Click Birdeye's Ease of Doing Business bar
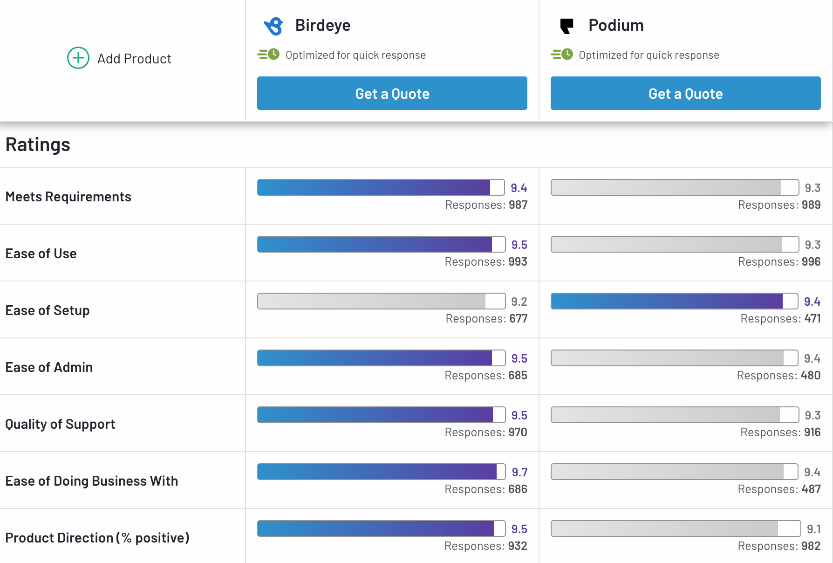The height and width of the screenshot is (563, 833). tap(381, 472)
